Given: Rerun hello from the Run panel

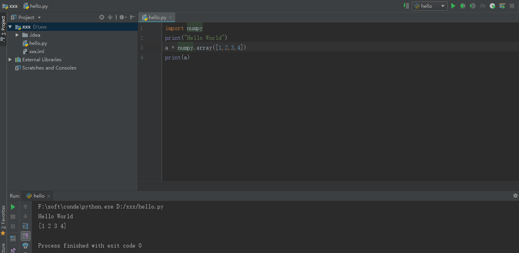Looking at the screenshot, I should pos(13,207).
